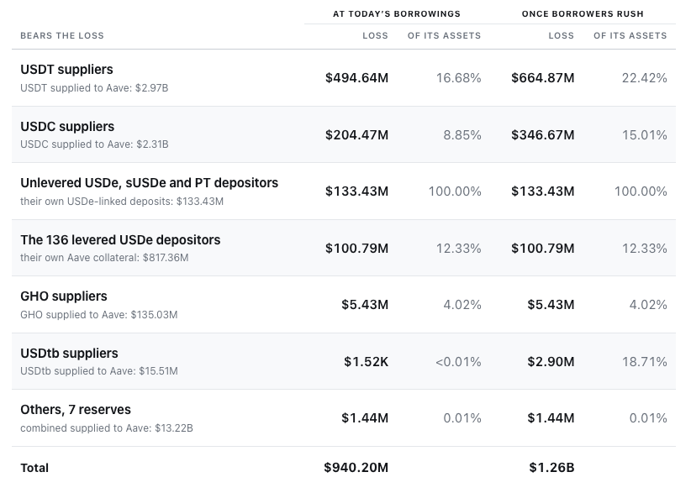Select the USDT suppliers row title
This screenshot has width=691, height=493.
(66, 70)
